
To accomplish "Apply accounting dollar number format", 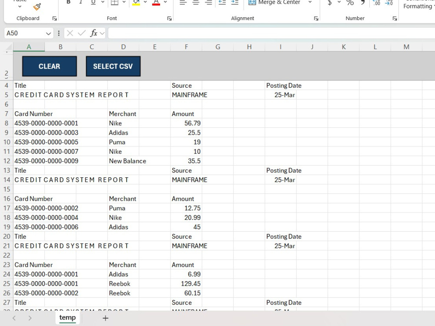I will tap(329, 3).
